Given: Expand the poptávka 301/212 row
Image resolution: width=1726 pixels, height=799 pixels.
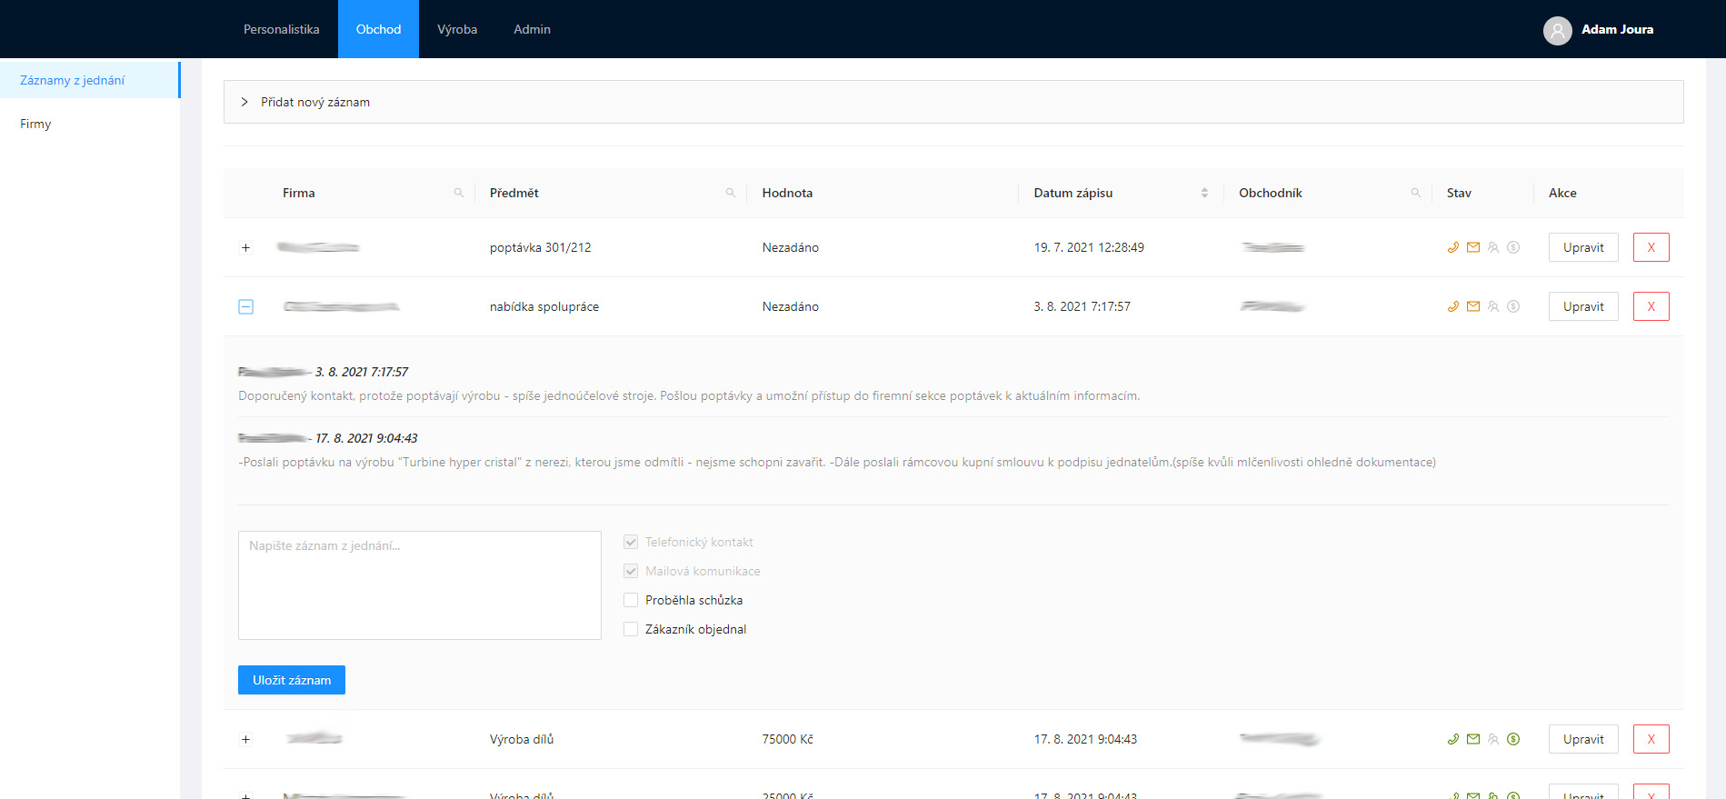Looking at the screenshot, I should point(245,247).
